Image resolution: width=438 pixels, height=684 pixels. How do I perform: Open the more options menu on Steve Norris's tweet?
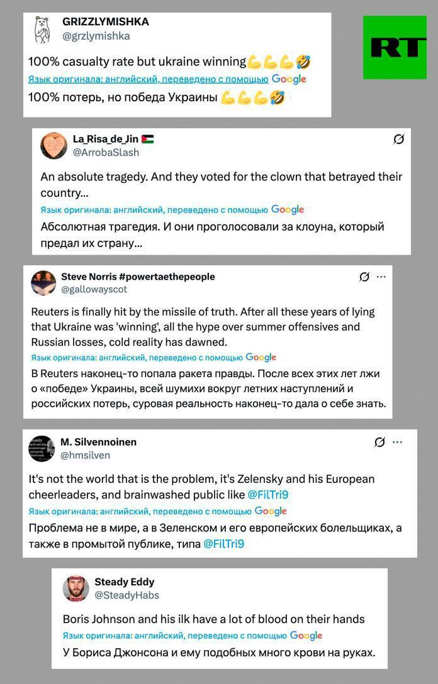coord(381,277)
